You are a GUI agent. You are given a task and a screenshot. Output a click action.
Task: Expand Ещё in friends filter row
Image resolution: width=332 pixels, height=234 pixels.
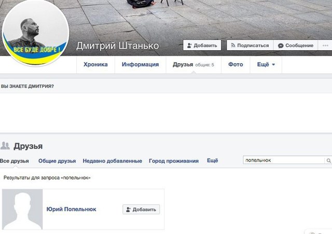(x=212, y=160)
